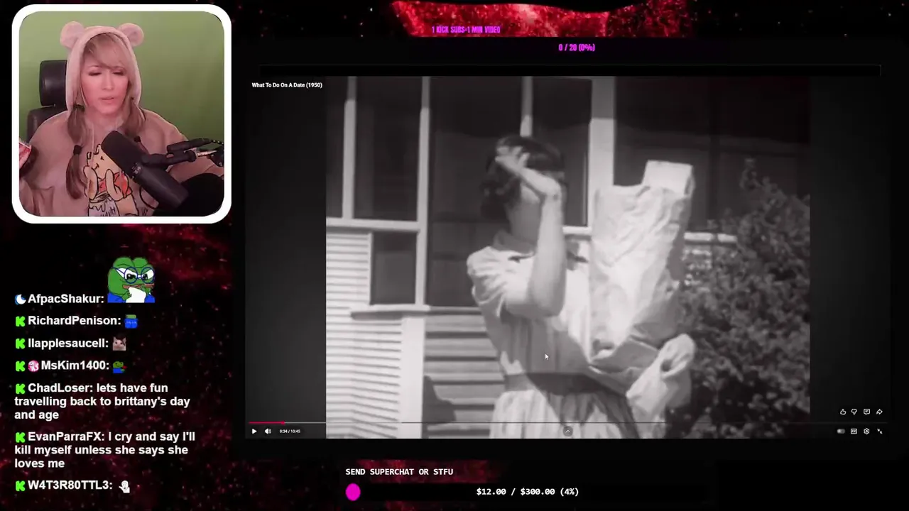Click the moon badge beside AfpacShakur
The image size is (909, 511).
20,300
